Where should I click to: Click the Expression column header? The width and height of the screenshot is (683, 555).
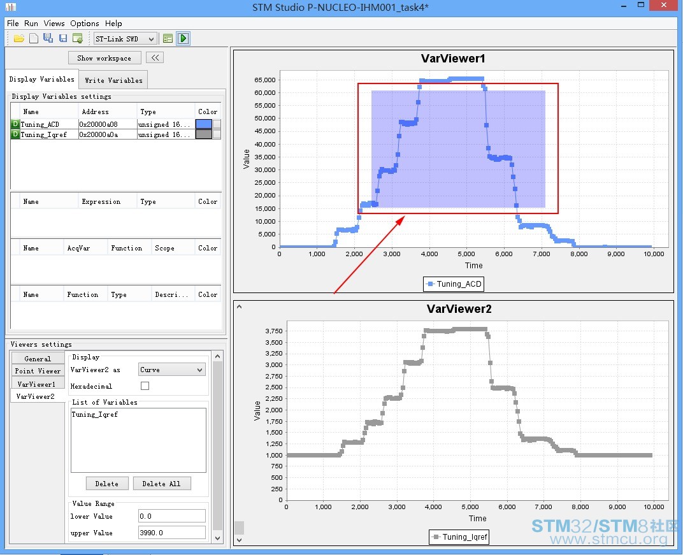coord(108,201)
